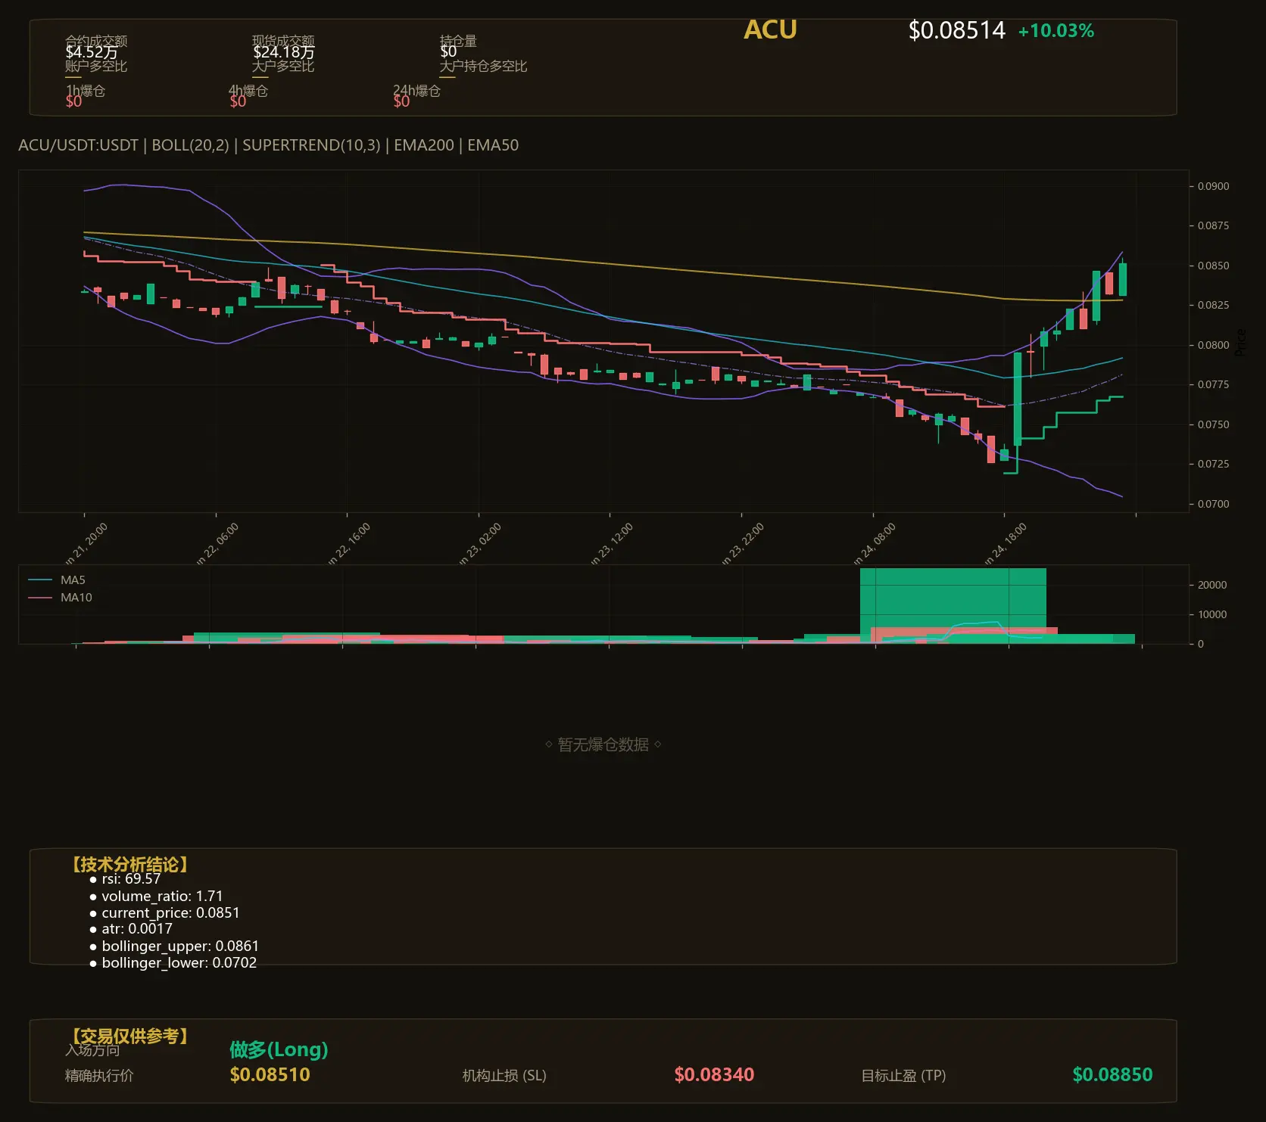Click the $0.08510 execution price
The image size is (1266, 1122).
[270, 1074]
